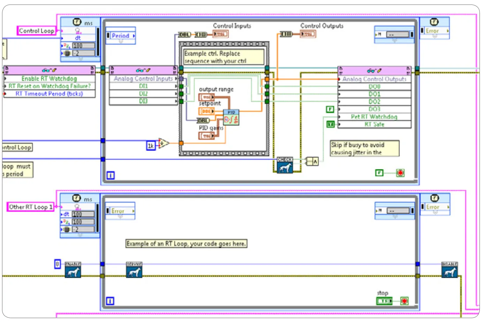Click glasses icon above Analog Control Inputs
Viewport: 484px width, 322px height.
coord(143,70)
